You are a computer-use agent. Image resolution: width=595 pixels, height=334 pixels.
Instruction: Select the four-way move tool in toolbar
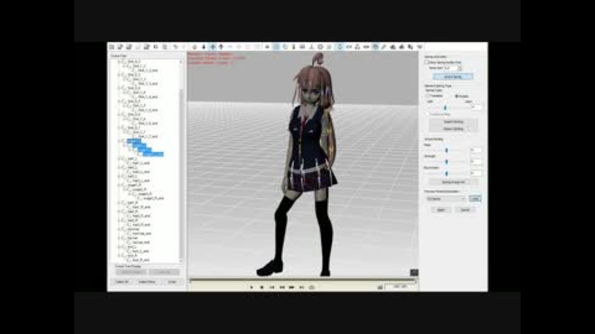click(213, 46)
